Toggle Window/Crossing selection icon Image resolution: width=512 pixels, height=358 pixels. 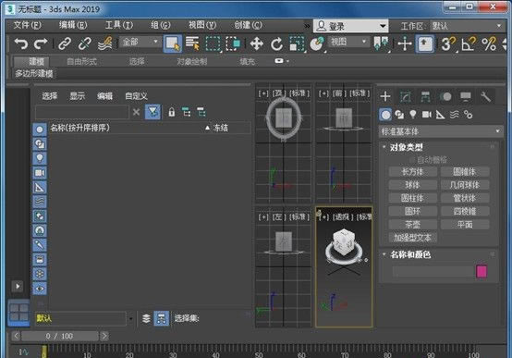click(x=233, y=43)
